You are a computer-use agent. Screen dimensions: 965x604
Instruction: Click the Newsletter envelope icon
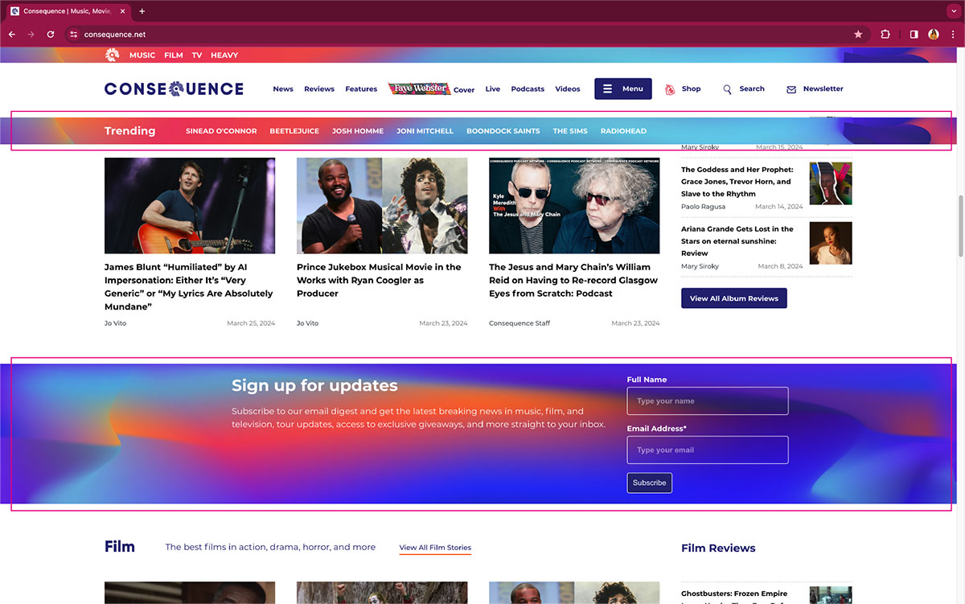click(x=791, y=89)
